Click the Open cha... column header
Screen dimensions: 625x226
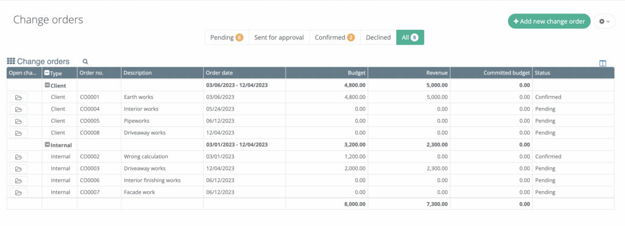coord(24,73)
